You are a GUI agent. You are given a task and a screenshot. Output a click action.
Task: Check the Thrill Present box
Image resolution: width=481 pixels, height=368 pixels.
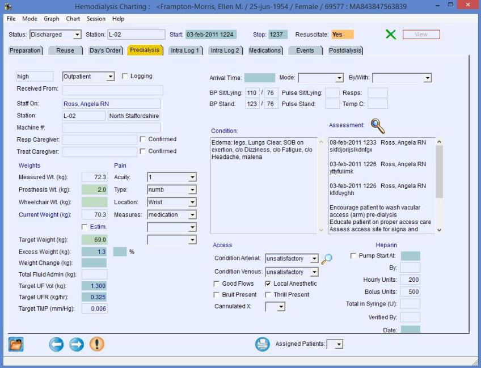coord(268,295)
